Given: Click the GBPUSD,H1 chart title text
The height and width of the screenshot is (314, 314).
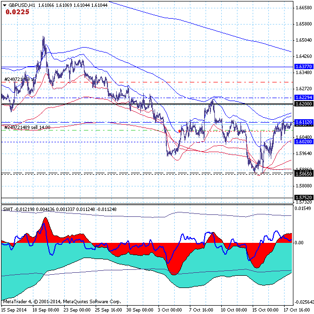Looking at the screenshot, I should pyautogui.click(x=22, y=5).
